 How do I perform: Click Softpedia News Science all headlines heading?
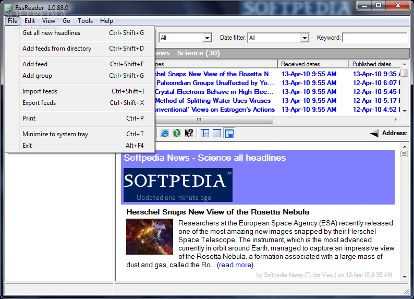(x=205, y=158)
